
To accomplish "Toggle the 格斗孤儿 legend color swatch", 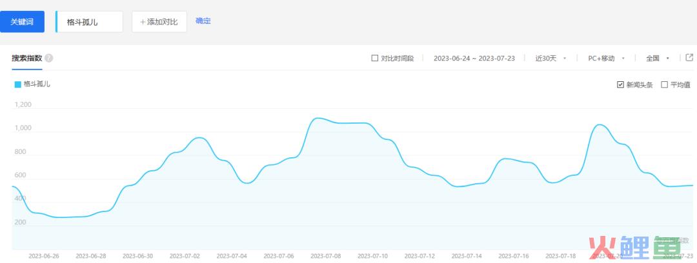I will click(18, 84).
